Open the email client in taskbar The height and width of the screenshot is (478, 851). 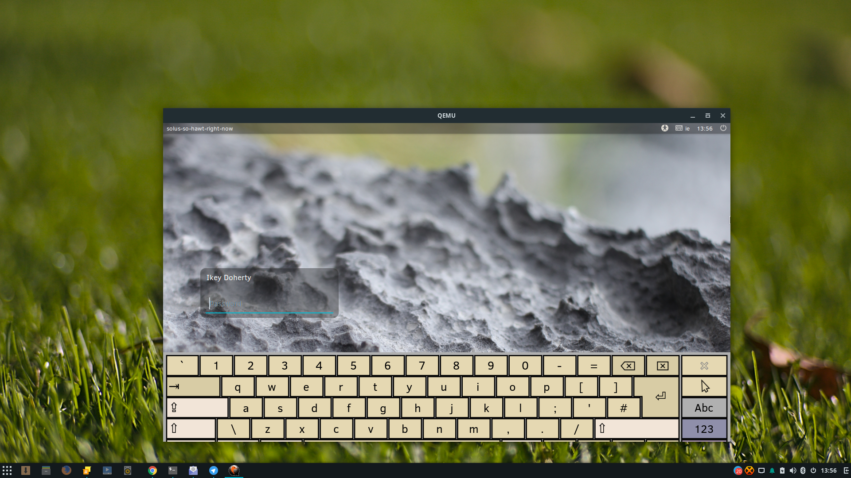coord(193,470)
